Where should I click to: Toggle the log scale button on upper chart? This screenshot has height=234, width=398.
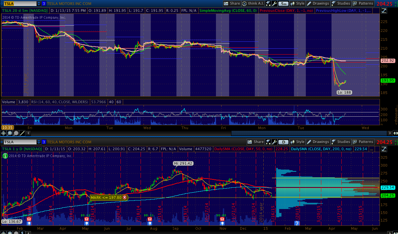click(384, 11)
